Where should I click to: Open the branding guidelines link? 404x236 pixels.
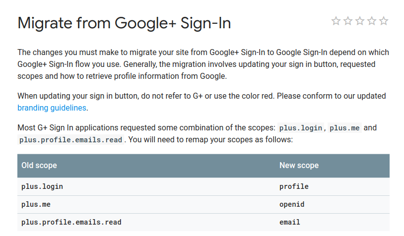pos(52,108)
